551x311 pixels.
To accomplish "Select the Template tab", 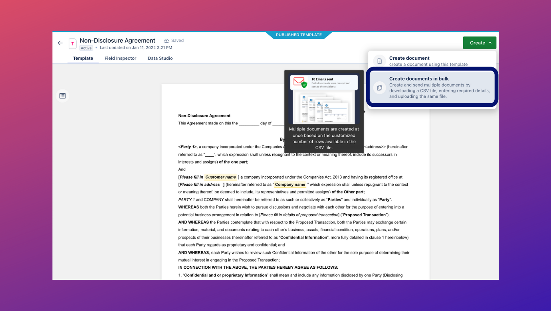I will [x=83, y=58].
